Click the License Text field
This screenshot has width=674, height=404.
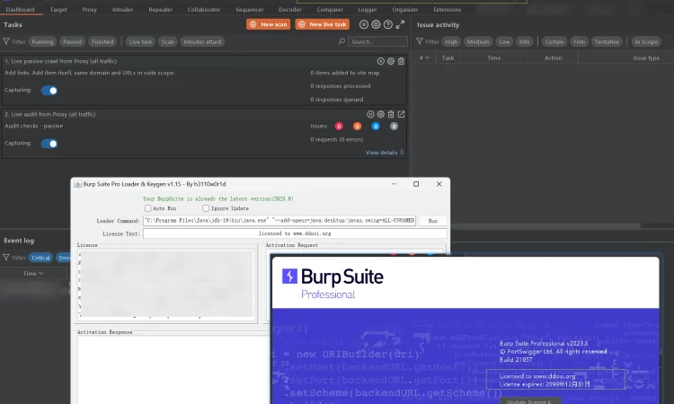point(295,233)
